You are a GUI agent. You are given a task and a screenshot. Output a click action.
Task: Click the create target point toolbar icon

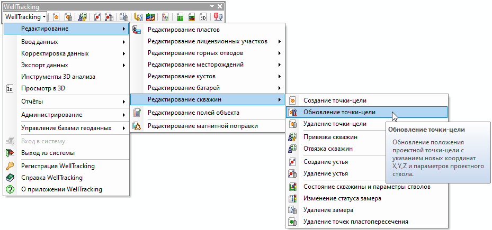point(56,17)
